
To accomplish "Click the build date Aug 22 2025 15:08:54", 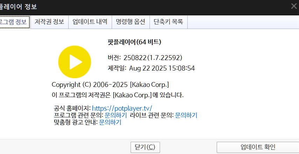I will [x=162, y=68].
